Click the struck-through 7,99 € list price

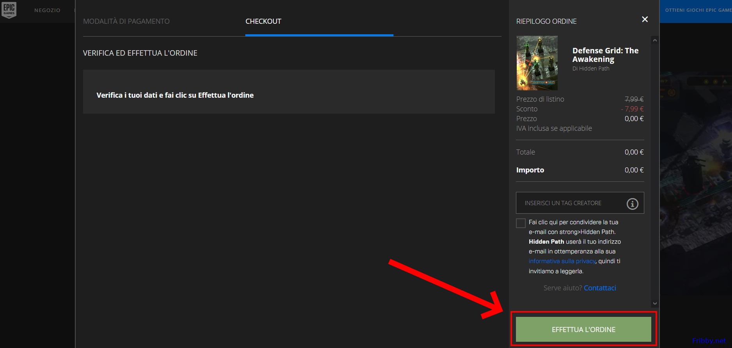pyautogui.click(x=634, y=99)
